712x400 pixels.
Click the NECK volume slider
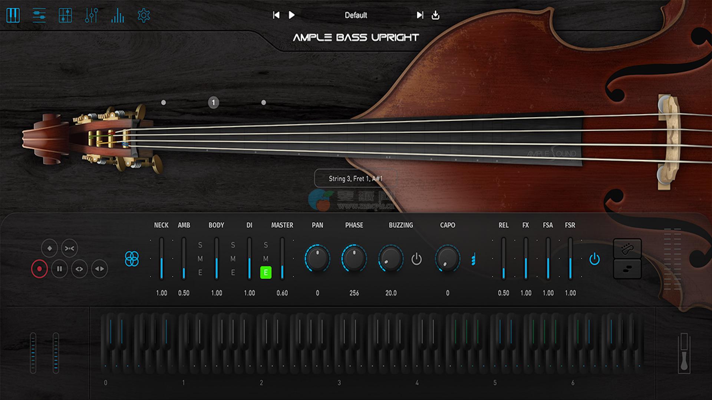tap(161, 259)
